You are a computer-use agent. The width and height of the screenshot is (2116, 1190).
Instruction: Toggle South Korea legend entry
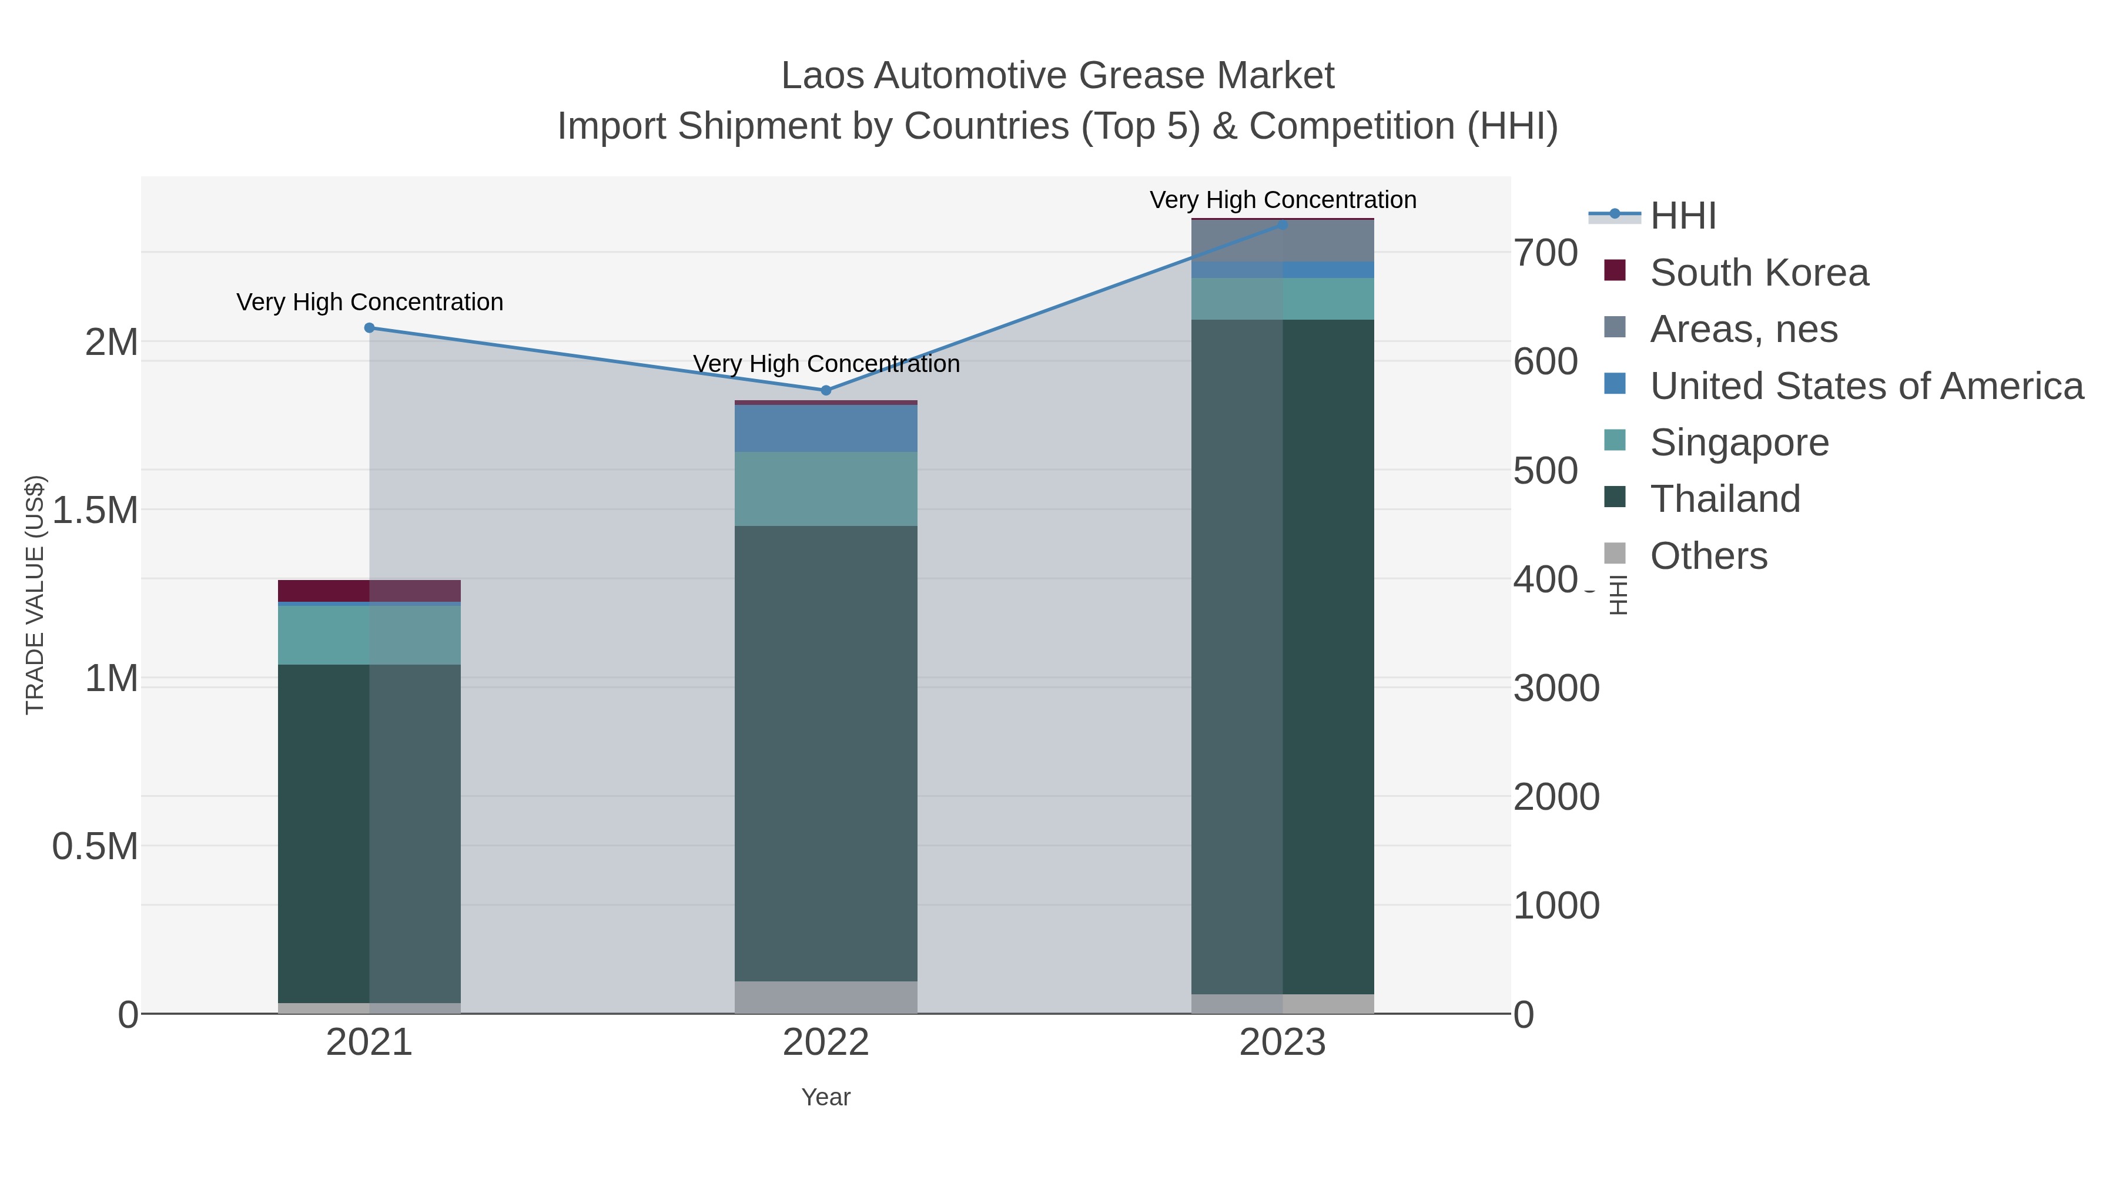point(1736,273)
